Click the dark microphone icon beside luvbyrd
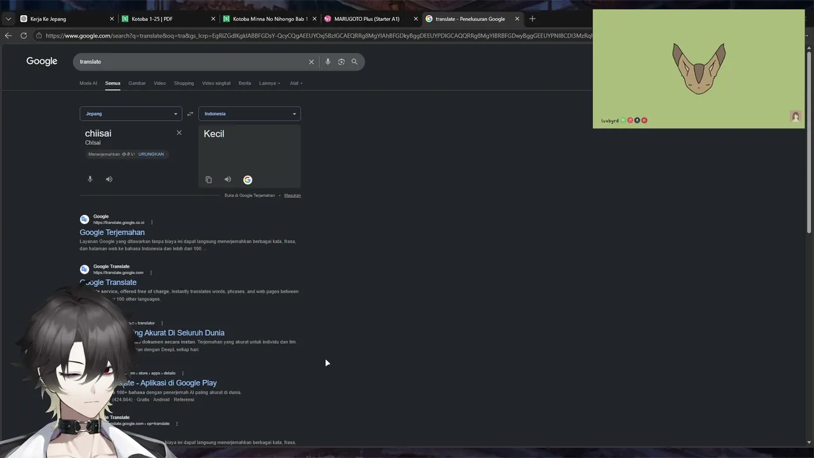 coord(637,120)
